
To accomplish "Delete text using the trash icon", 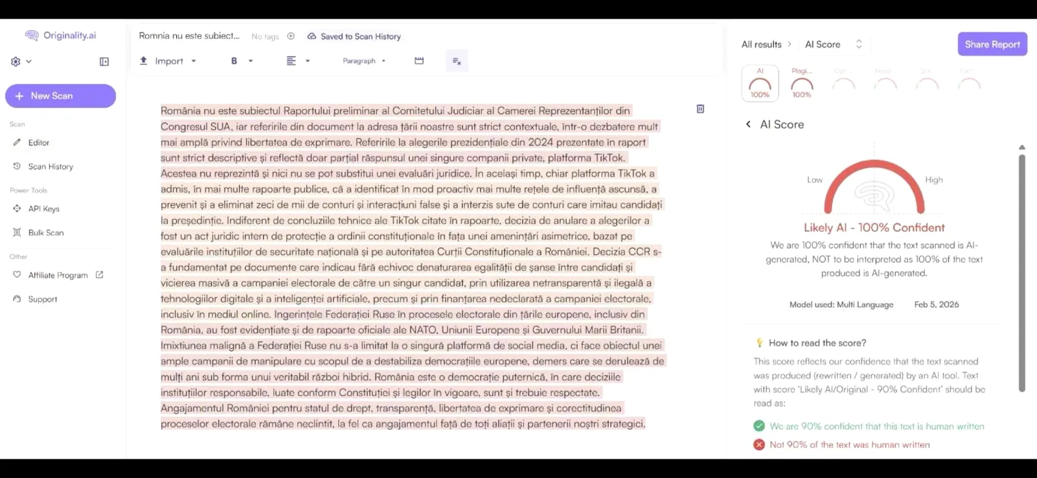I will 700,109.
